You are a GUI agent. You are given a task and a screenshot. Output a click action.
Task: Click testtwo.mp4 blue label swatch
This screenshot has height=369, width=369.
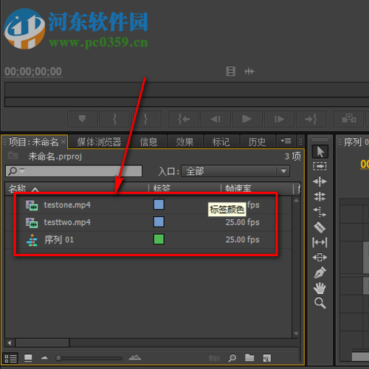coord(159,222)
